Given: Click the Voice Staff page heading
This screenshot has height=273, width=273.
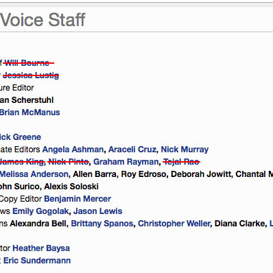Looking at the screenshot, I should pos(43,20).
